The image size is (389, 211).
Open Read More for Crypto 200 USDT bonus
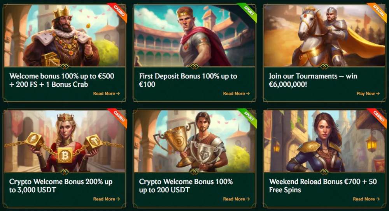pos(236,199)
